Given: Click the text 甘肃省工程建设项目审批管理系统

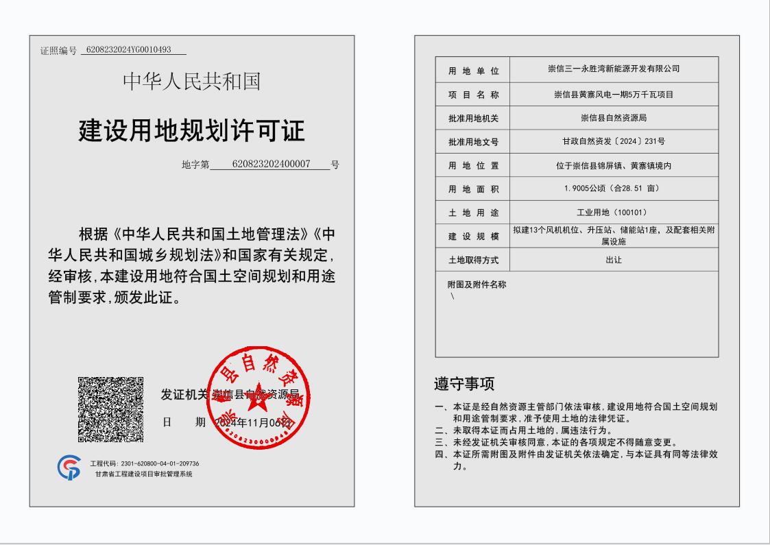Looking at the screenshot, I should pyautogui.click(x=144, y=474).
